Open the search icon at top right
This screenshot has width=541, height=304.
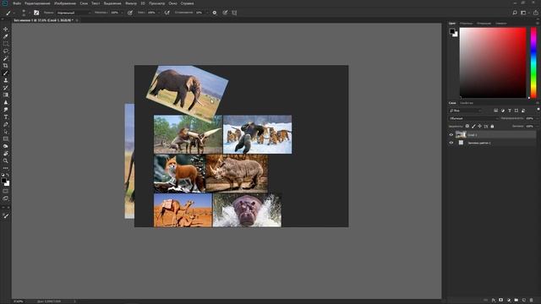point(515,13)
